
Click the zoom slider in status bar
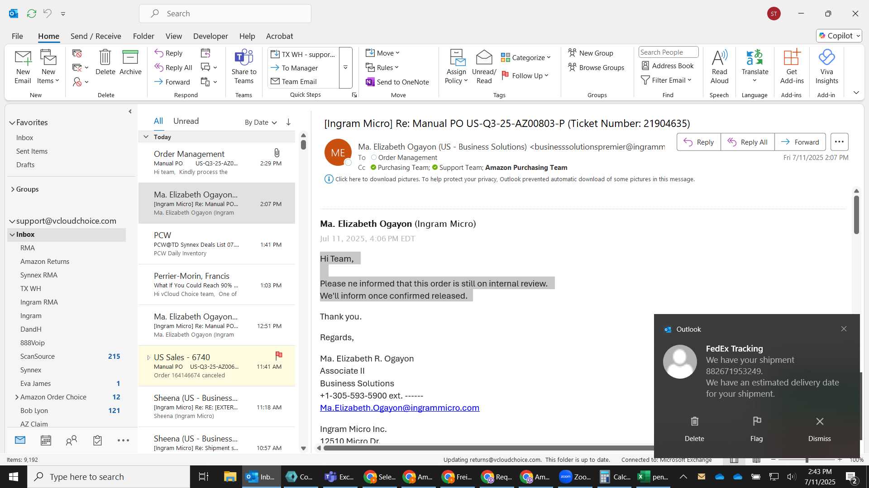(x=807, y=460)
